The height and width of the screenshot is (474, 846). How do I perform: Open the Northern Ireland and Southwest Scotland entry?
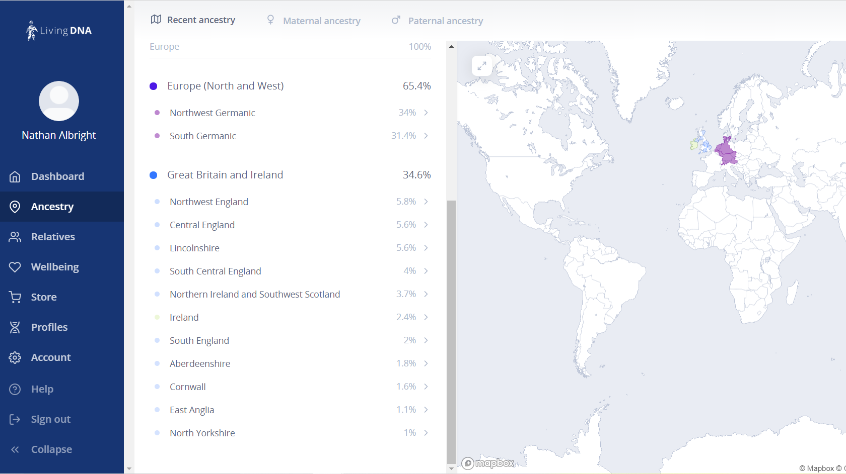pos(255,294)
